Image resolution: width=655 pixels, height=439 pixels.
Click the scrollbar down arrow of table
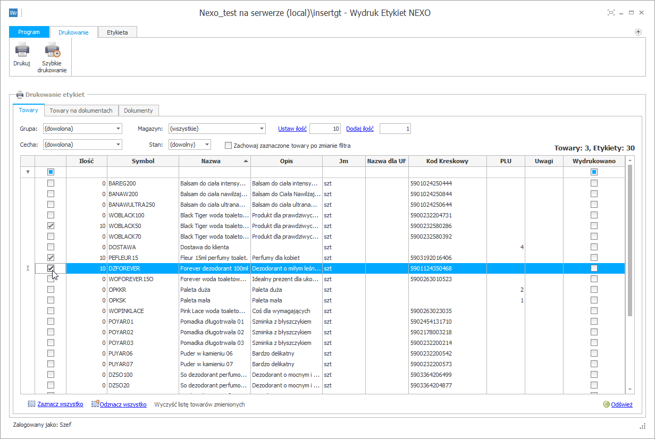coord(631,390)
